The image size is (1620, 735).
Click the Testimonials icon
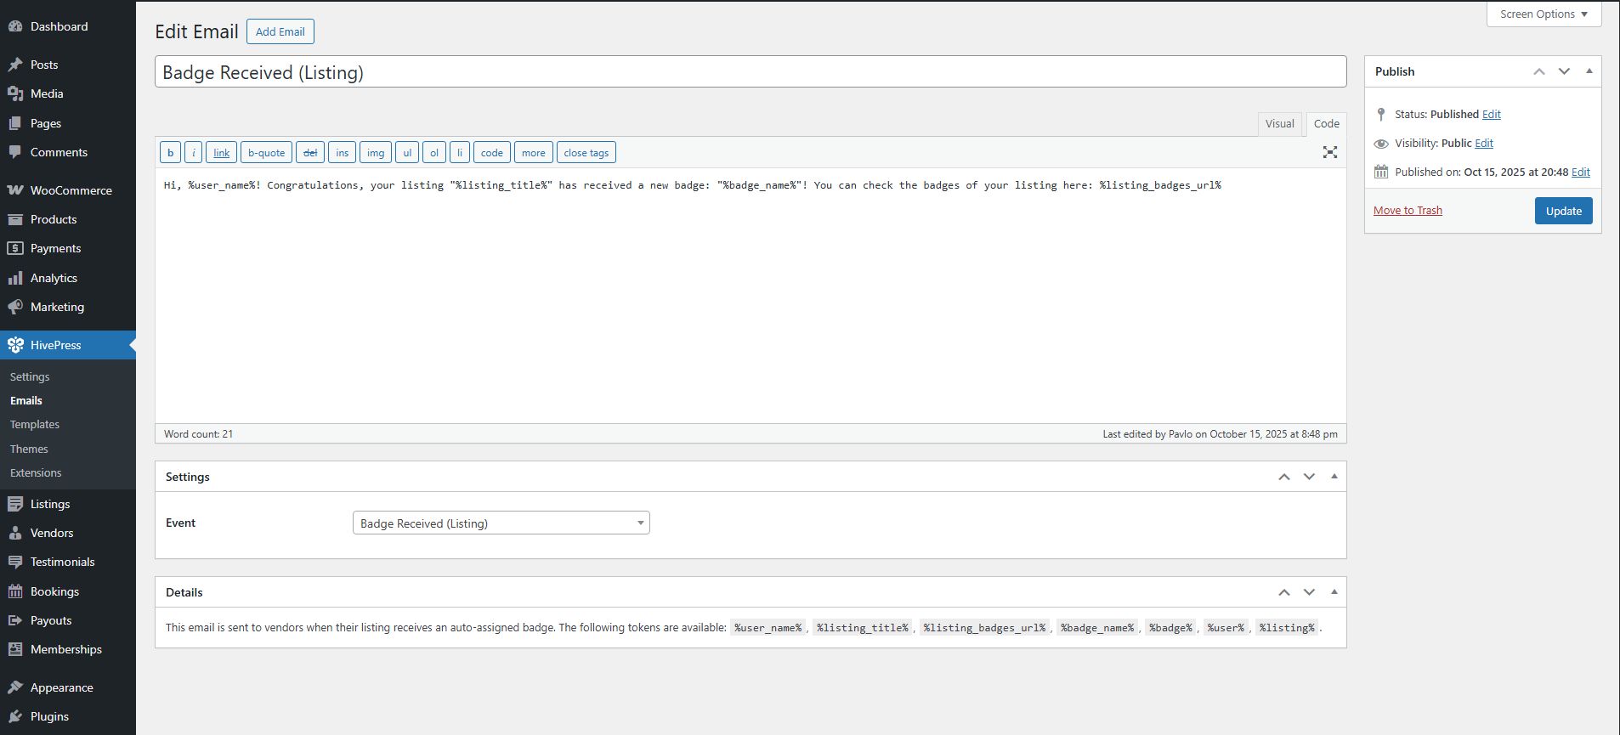point(15,562)
